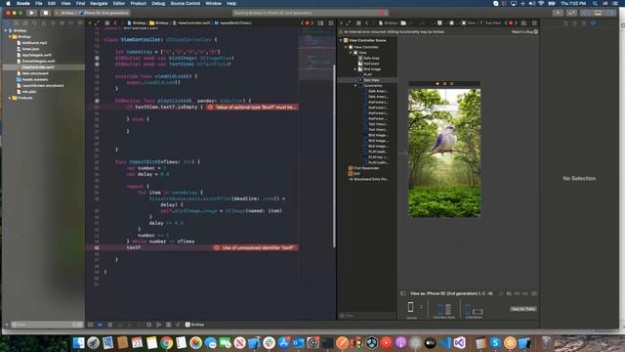Click the related items grid icon in code editor
Viewport: 625px width, 352px height.
(x=107, y=23)
